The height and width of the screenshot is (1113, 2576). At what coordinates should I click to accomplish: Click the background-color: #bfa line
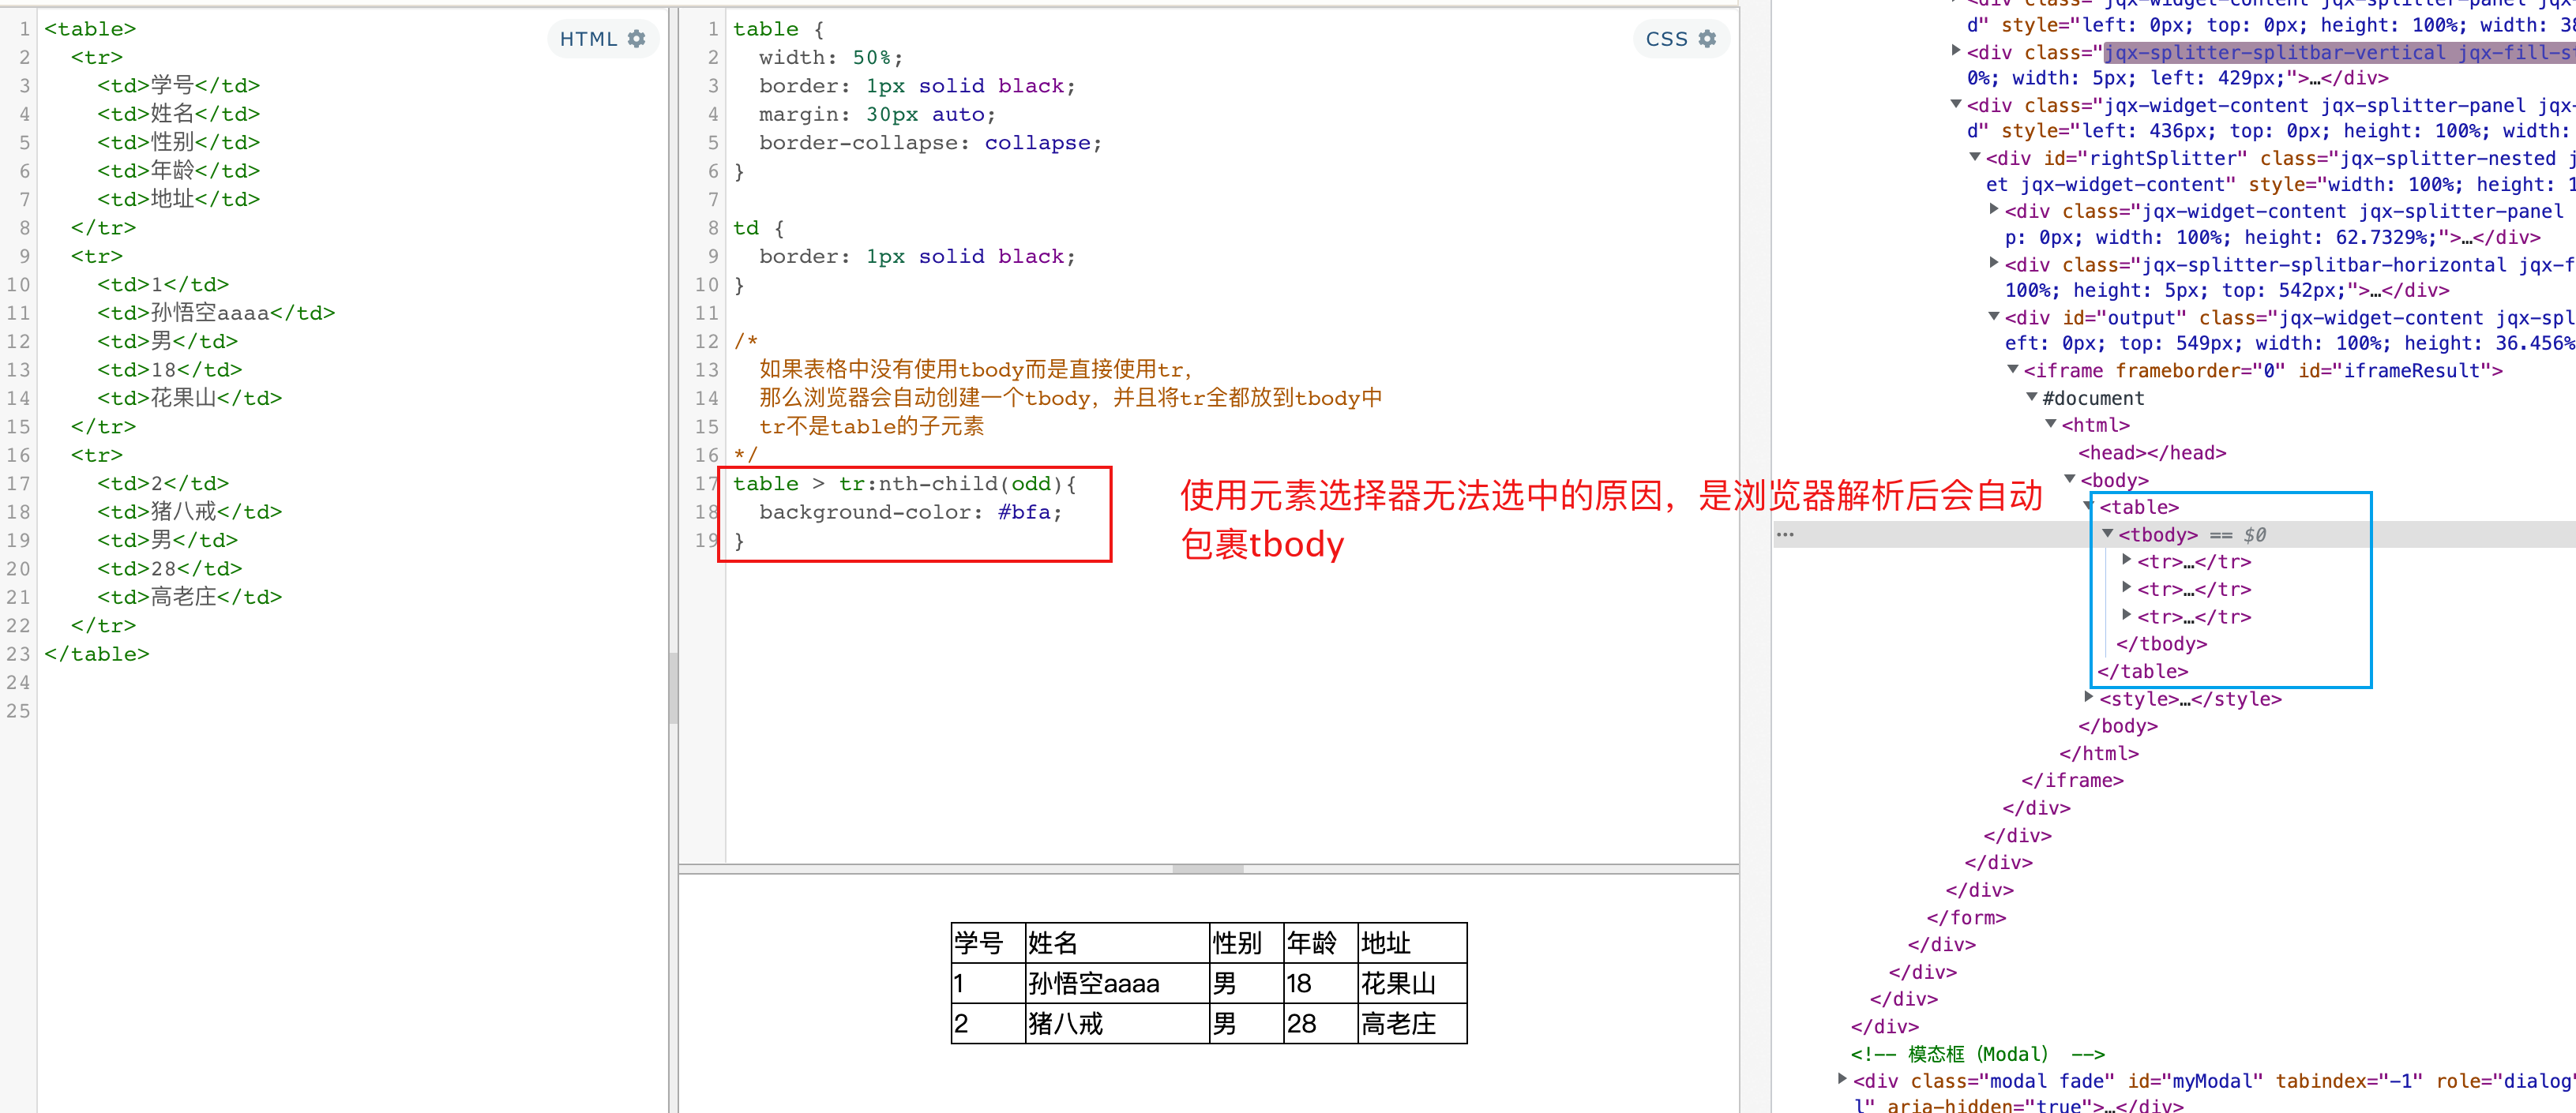[910, 512]
